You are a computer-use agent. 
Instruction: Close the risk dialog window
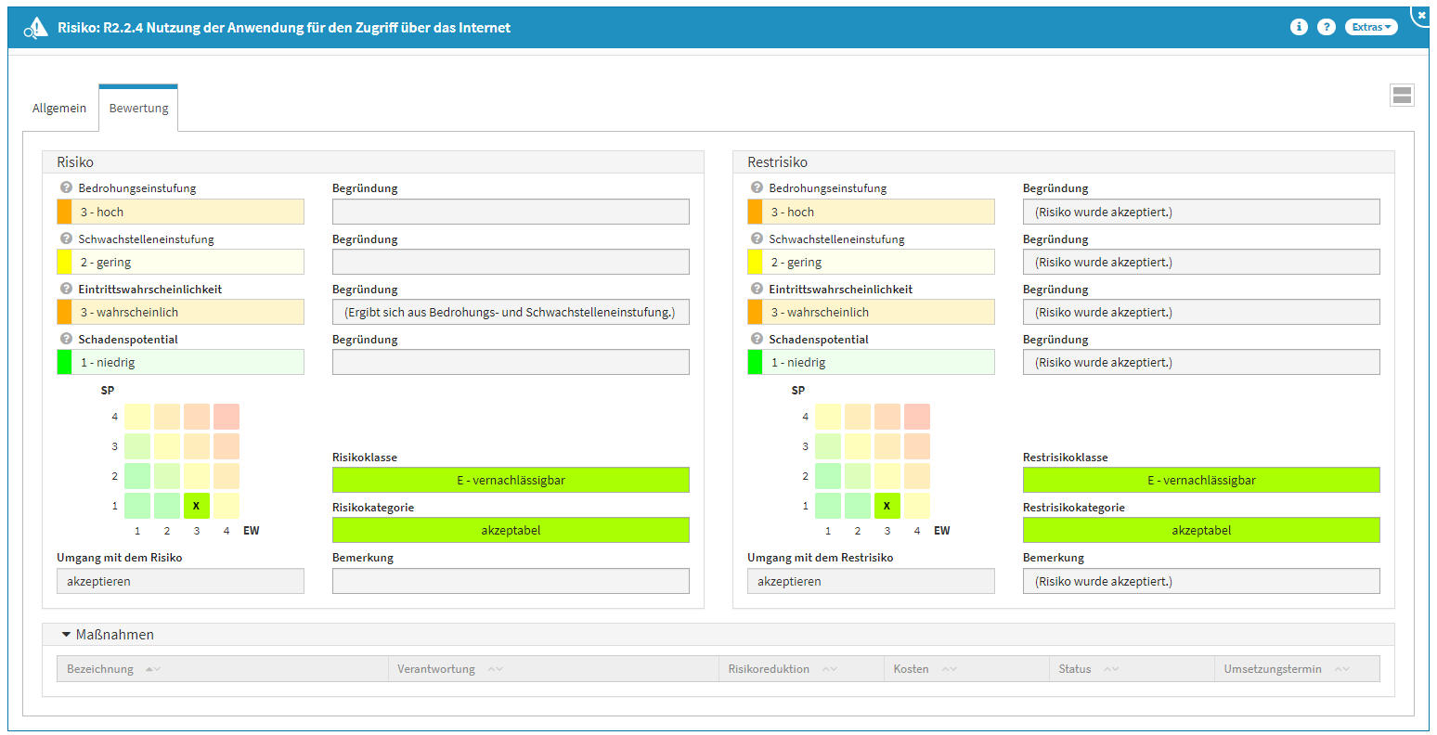(x=1421, y=15)
